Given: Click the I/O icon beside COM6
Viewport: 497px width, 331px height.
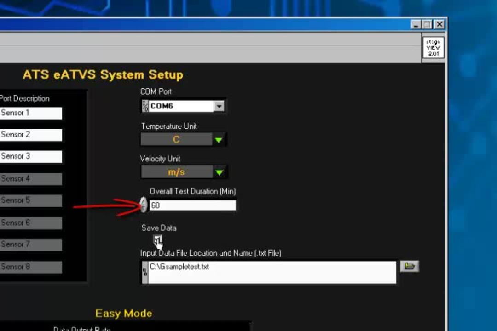Looking at the screenshot, I should [145, 106].
